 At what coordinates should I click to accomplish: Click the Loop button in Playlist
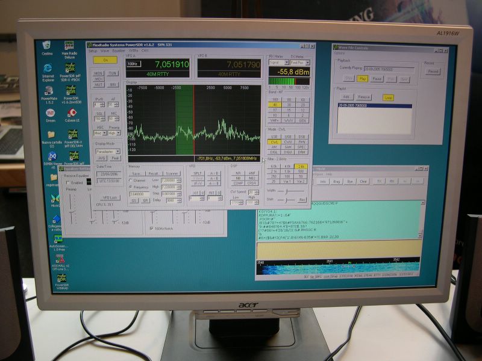click(x=388, y=98)
